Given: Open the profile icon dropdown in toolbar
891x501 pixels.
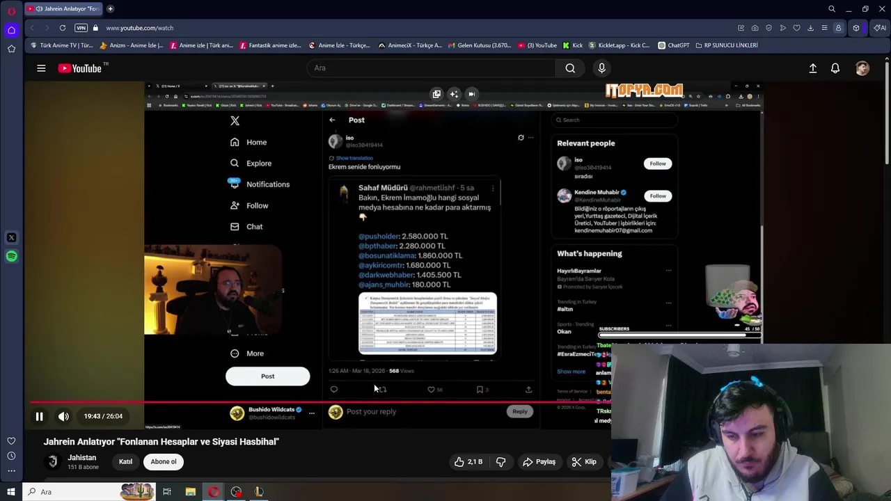Looking at the screenshot, I should coord(838,28).
